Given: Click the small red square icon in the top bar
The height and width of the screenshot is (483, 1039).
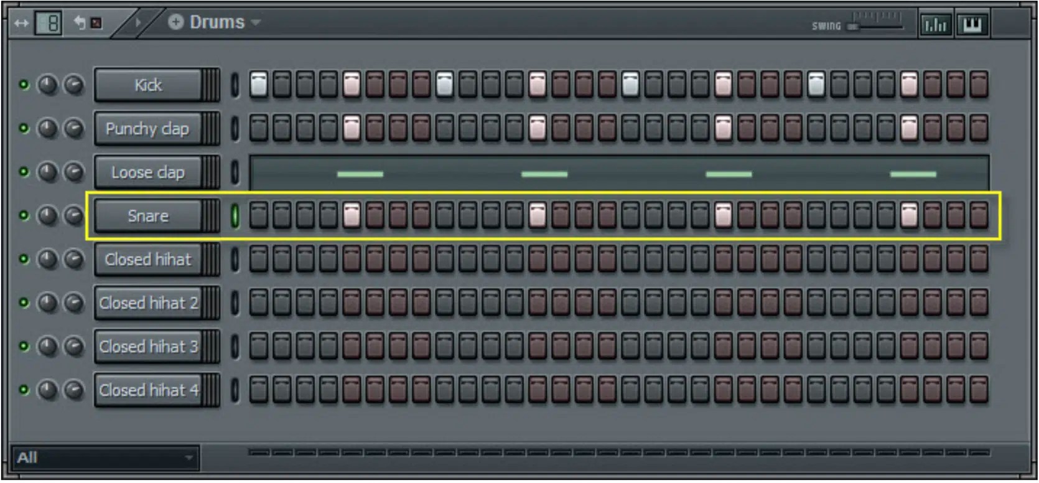Looking at the screenshot, I should click(x=96, y=23).
